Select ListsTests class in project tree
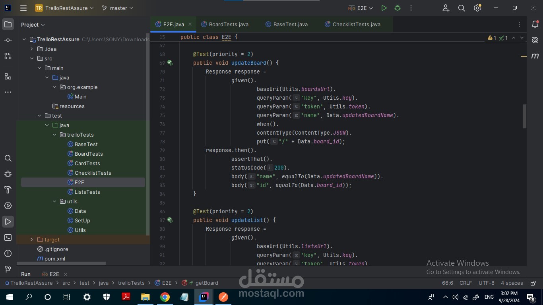Screen dimensions: 543x305 coord(83,192)
